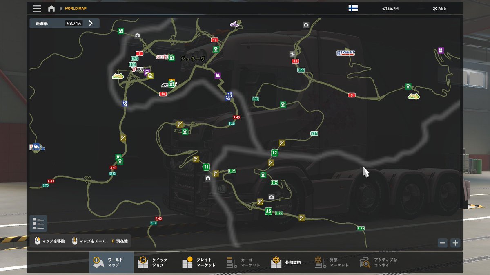Click the purple video camera icon below ジュネーヴ

coord(217,75)
